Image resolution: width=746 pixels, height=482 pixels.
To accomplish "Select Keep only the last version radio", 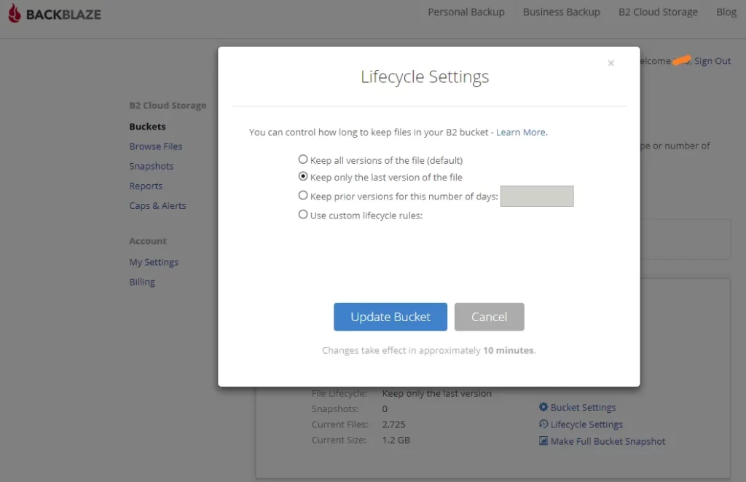I will tap(303, 176).
